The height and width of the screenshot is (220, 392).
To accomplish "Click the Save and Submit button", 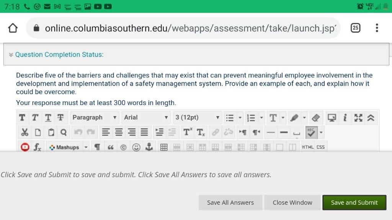I will point(354,202).
